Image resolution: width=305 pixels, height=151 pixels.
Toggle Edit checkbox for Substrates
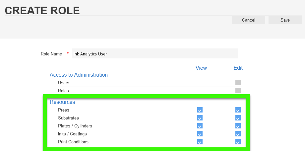pyautogui.click(x=238, y=118)
